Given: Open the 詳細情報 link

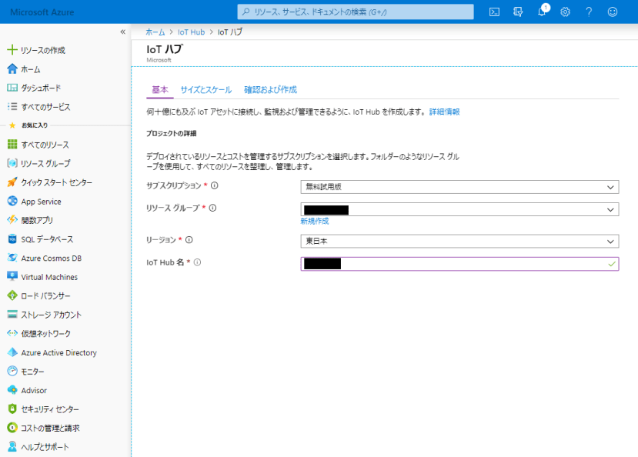Looking at the screenshot, I should [x=444, y=112].
